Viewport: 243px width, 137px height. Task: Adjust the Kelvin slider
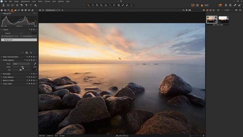pos(21,67)
